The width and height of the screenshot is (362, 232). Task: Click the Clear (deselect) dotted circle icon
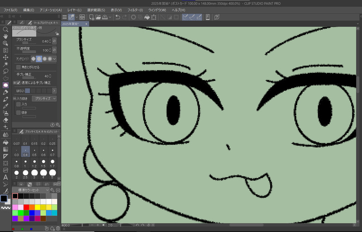click(x=134, y=17)
